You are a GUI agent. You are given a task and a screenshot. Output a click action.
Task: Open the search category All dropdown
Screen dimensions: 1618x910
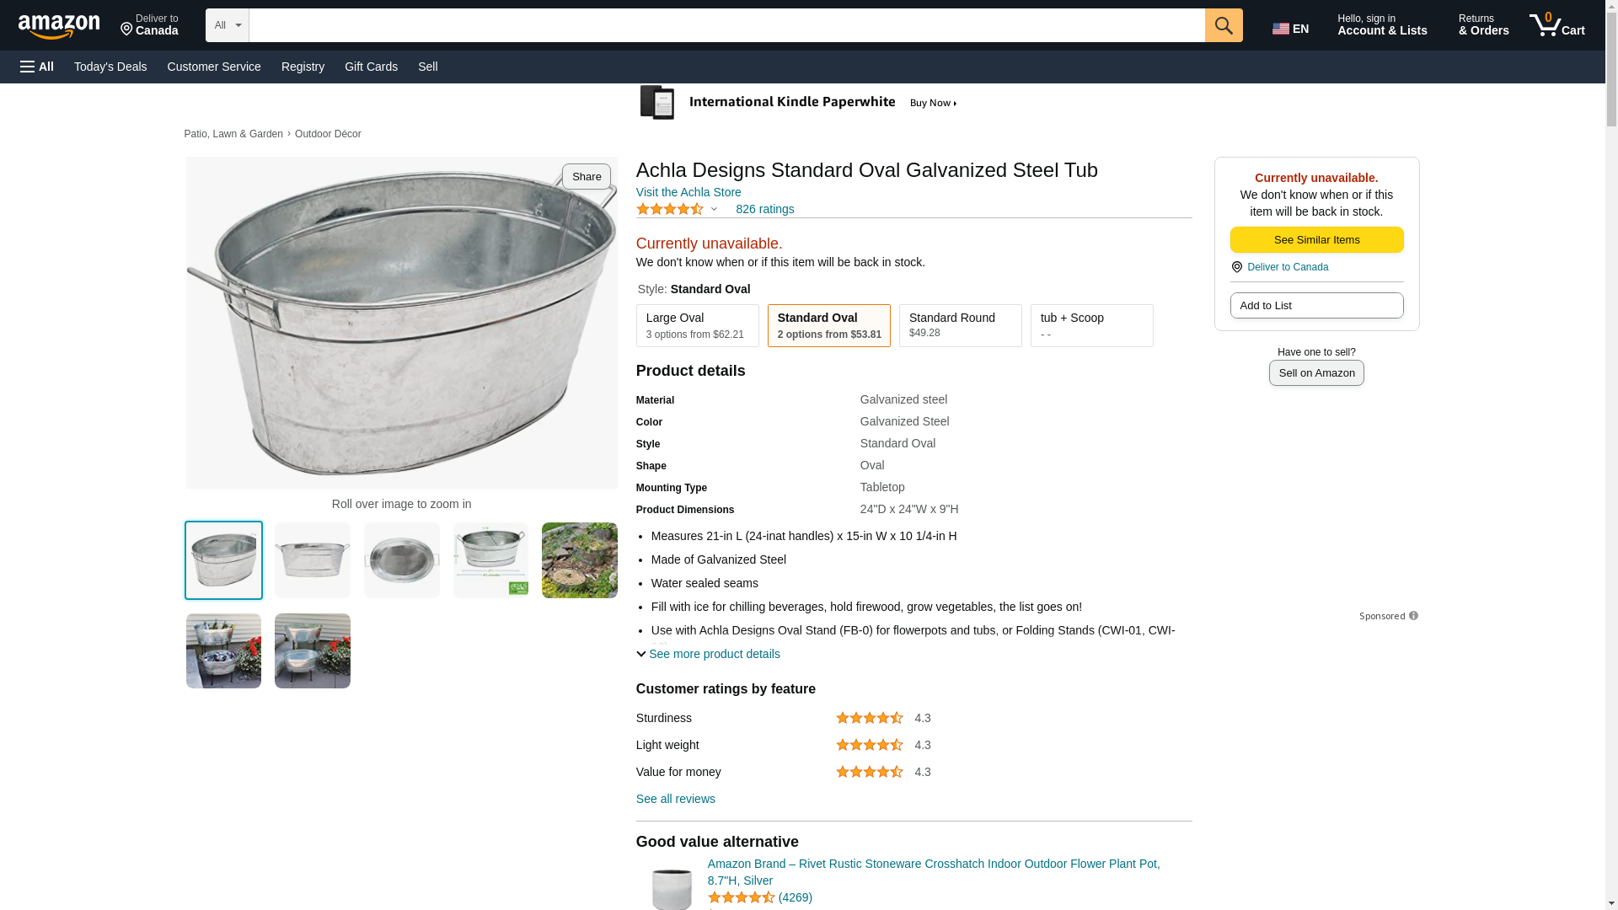227,25
